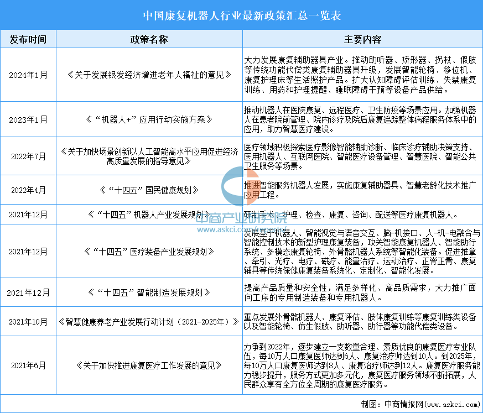
Task: Select policy 《"十四五"智能制造发展规划》
Action: click(149, 292)
